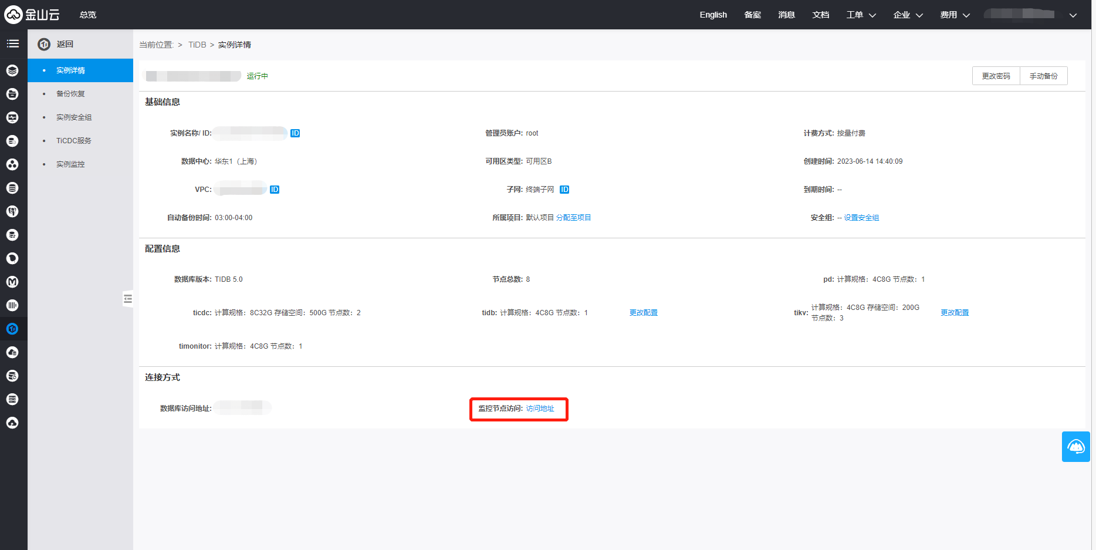
Task: Click the 访问地址 monitoring node link
Action: pyautogui.click(x=540, y=409)
